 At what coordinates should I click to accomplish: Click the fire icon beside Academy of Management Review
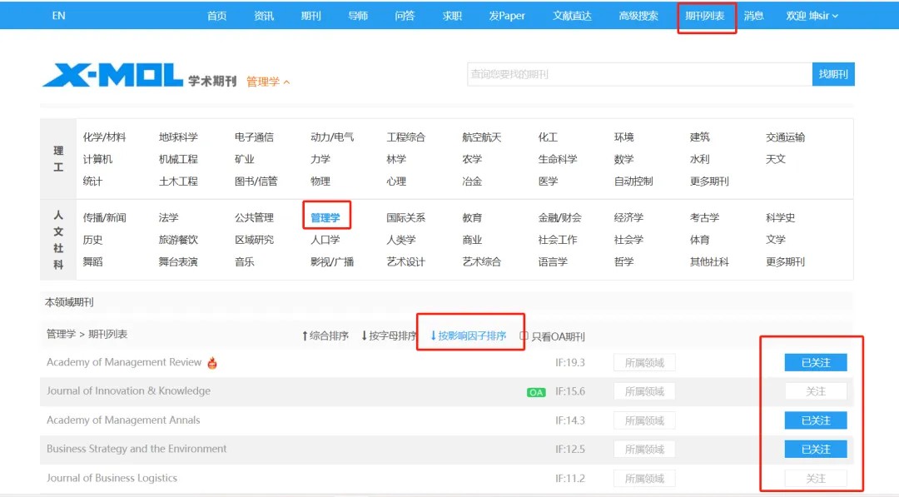[x=212, y=363]
